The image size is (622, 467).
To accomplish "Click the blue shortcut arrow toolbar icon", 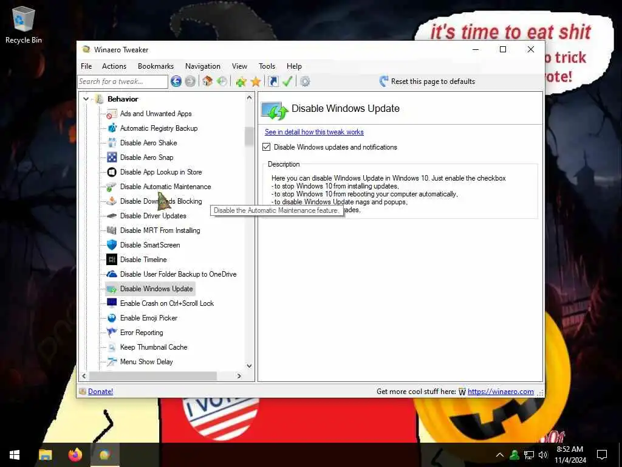I will click(x=273, y=81).
